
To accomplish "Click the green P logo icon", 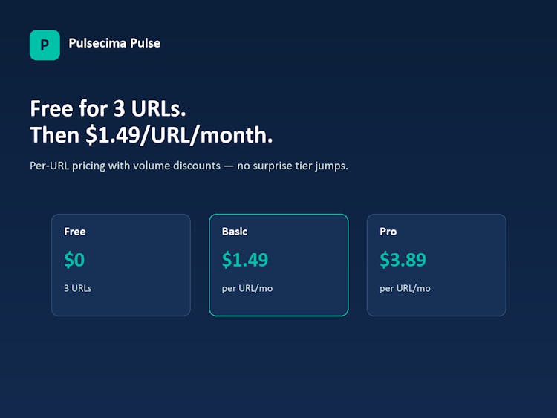I will tap(45, 45).
